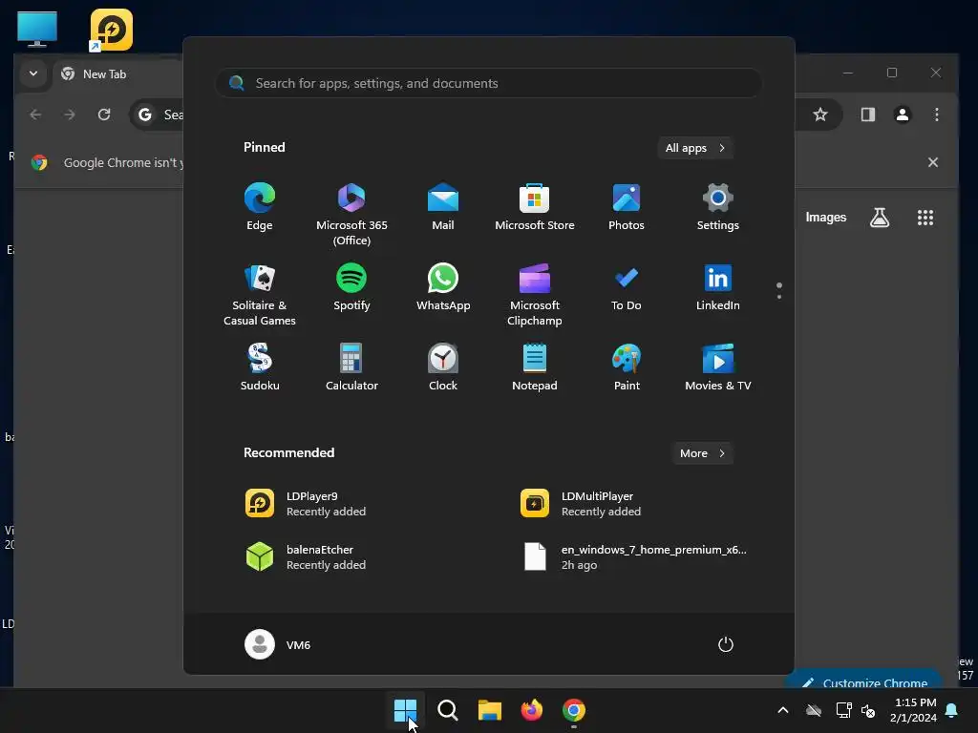Click the volume muted tray icon

click(x=867, y=710)
